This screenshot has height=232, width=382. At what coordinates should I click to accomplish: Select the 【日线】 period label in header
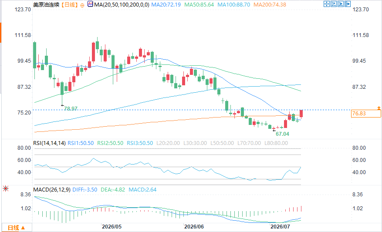[70, 5]
